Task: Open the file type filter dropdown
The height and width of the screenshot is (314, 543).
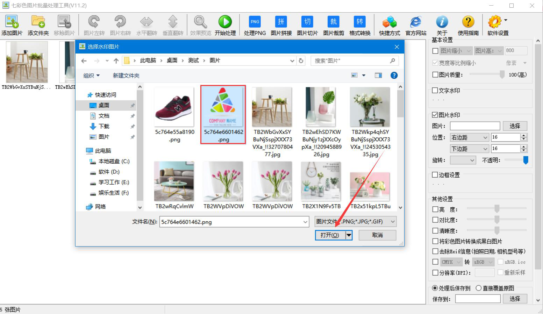Action: 356,221
